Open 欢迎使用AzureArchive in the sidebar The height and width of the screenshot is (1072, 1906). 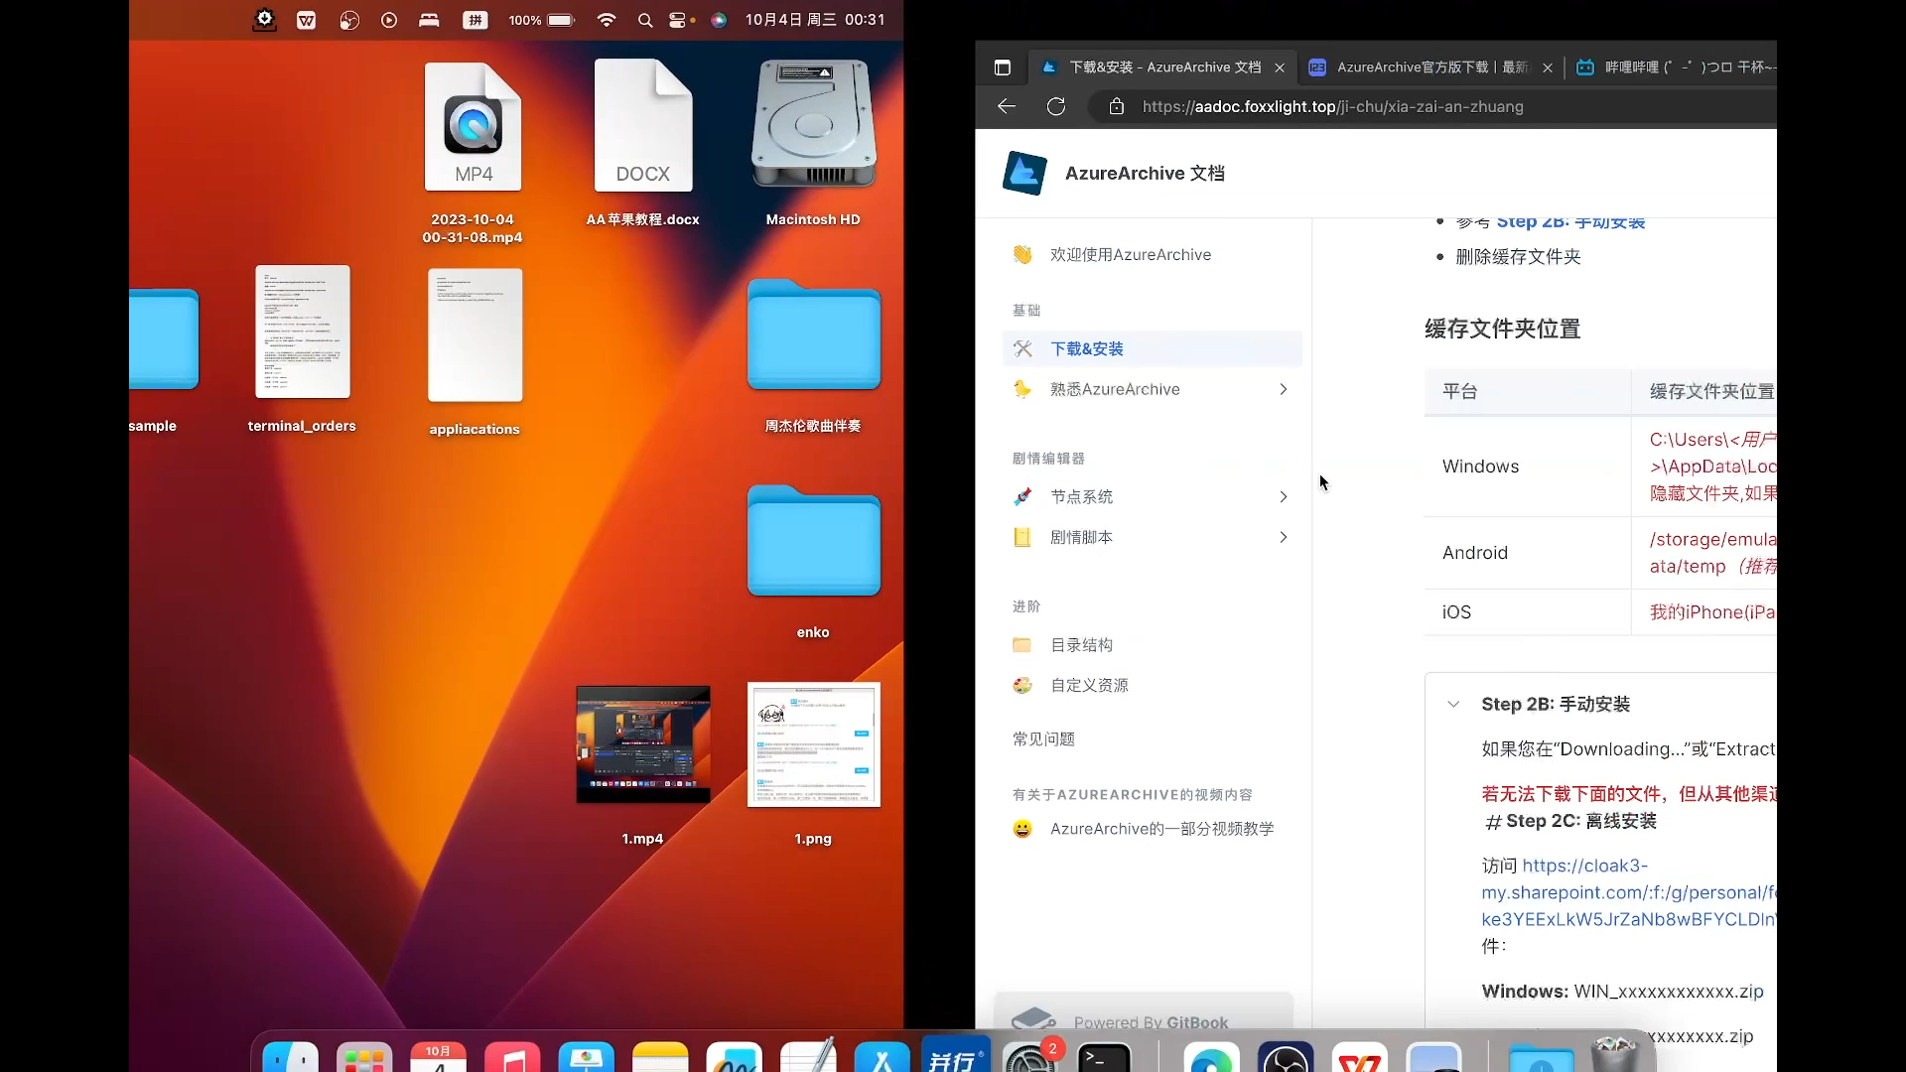[1130, 255]
